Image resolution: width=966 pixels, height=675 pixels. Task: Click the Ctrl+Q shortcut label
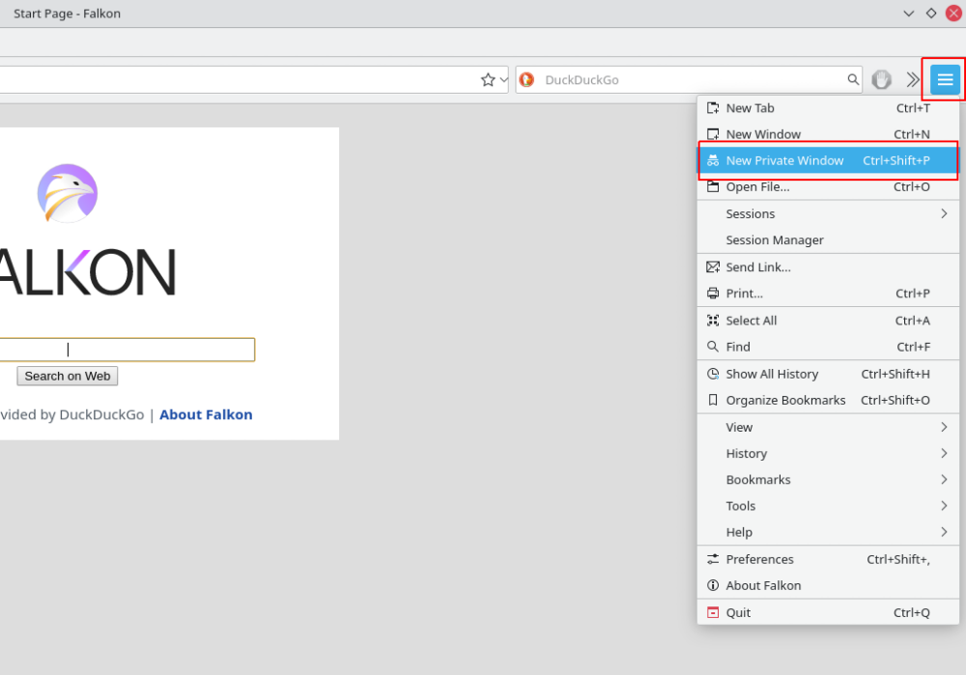(912, 613)
